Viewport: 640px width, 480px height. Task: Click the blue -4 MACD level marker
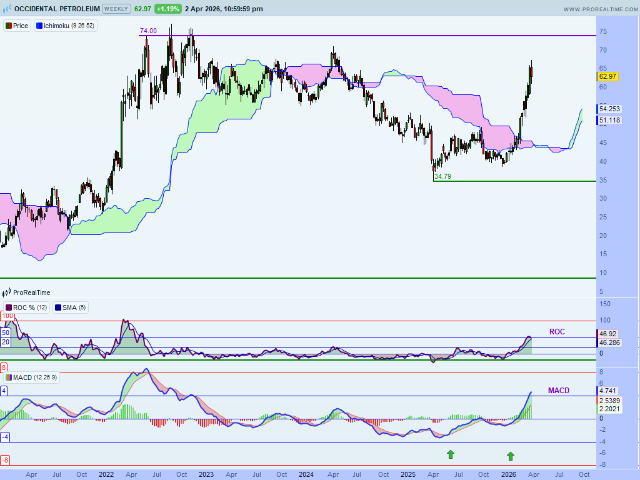tap(4, 437)
